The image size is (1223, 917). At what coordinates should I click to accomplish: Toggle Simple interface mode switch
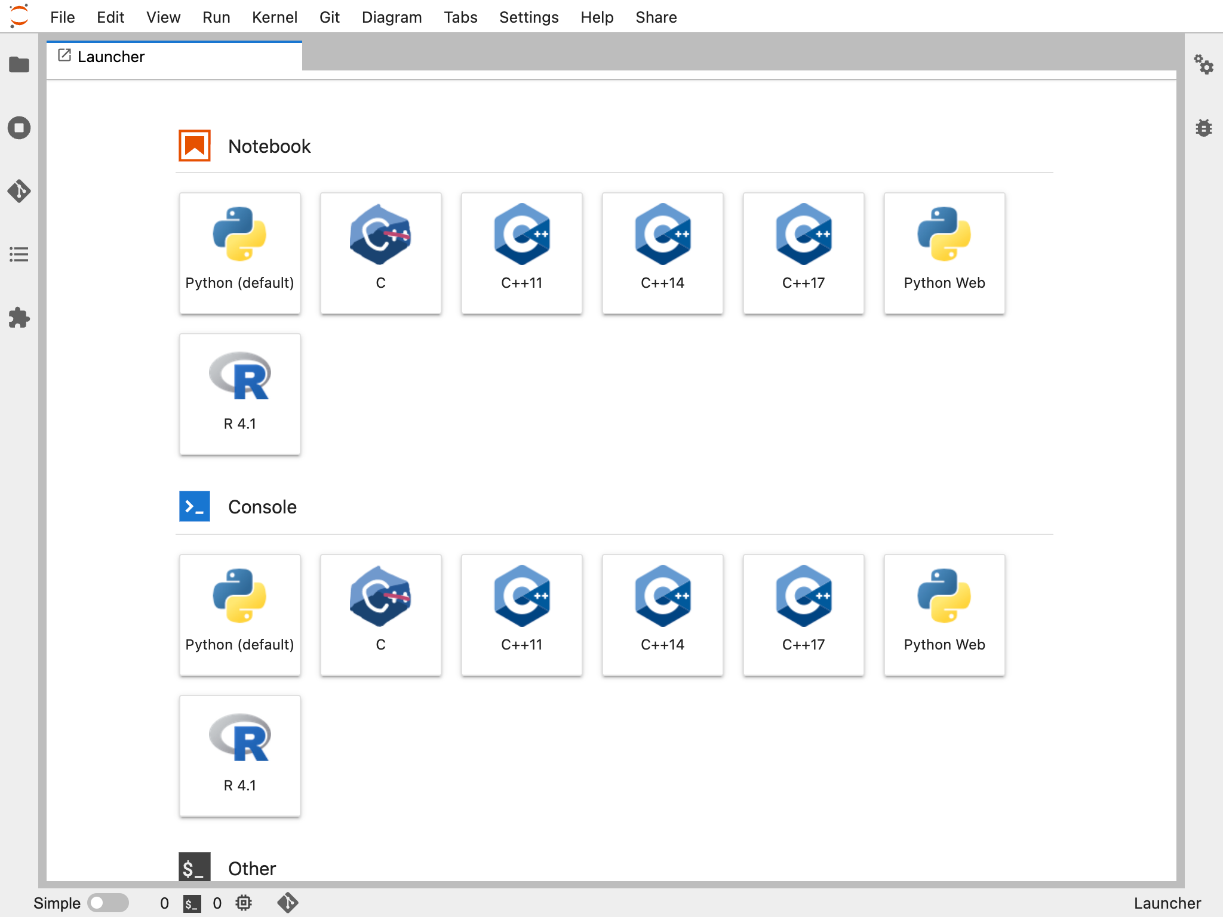coord(108,903)
